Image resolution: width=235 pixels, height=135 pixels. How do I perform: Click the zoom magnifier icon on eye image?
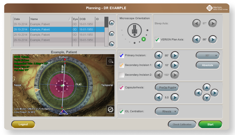coord(110,61)
